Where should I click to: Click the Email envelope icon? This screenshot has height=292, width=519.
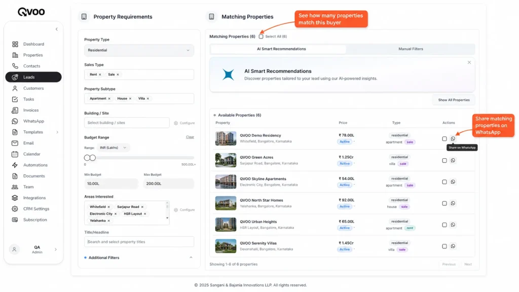(15, 143)
